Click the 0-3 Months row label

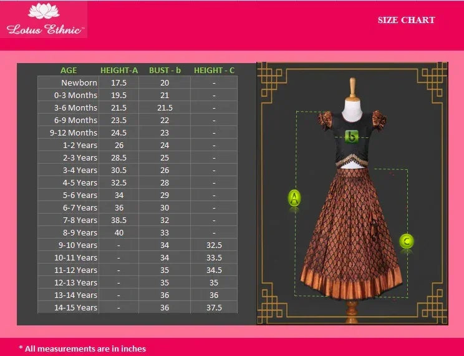[x=75, y=95]
